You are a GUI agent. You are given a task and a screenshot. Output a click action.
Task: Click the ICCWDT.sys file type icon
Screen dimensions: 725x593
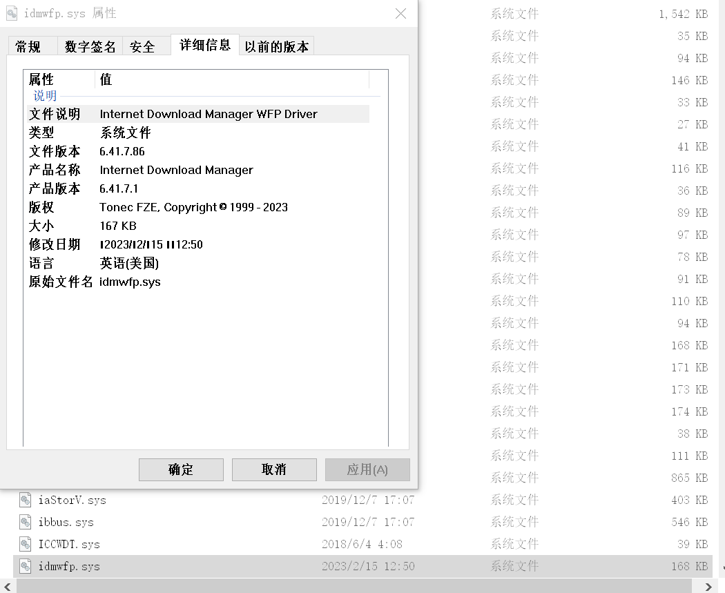(x=24, y=544)
